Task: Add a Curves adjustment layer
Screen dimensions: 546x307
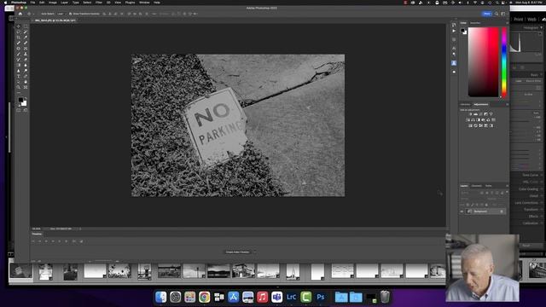Action: [x=481, y=113]
